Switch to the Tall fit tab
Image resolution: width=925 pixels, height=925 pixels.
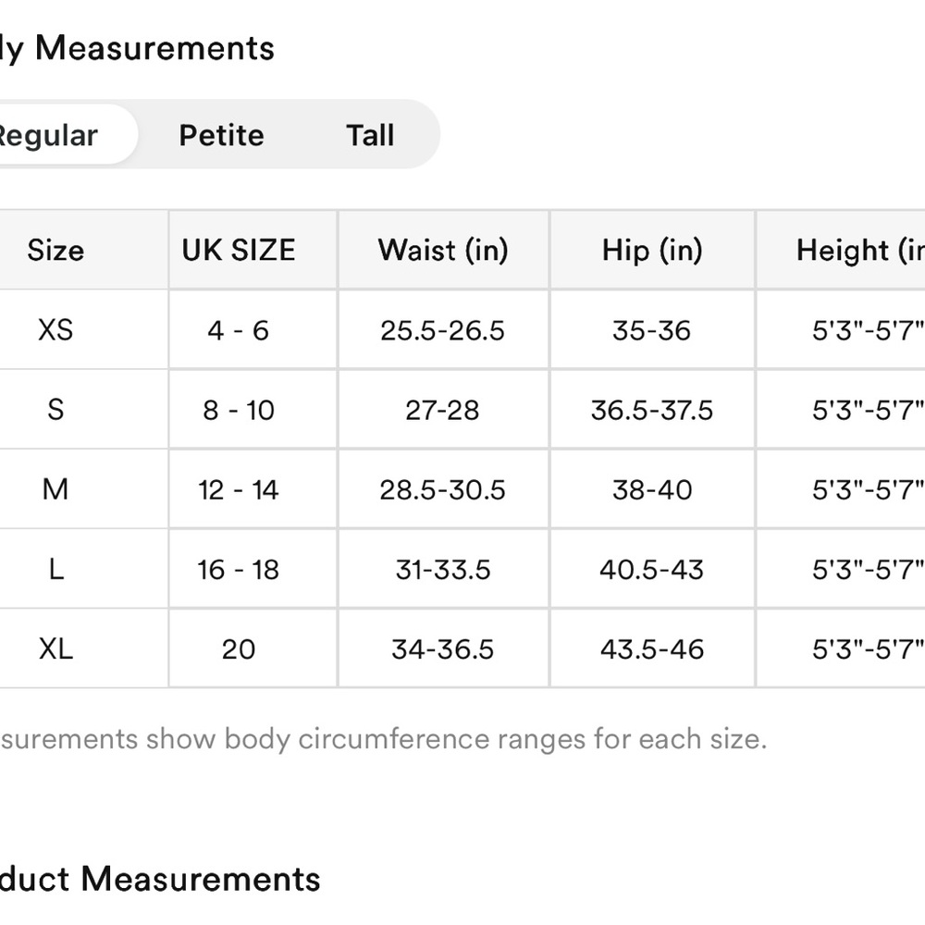[x=370, y=135]
